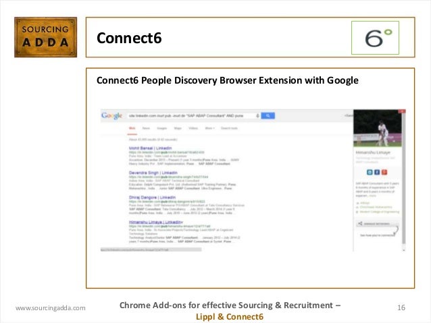The image size is (431, 323).
Task: Select the News search tab
Action: point(146,128)
